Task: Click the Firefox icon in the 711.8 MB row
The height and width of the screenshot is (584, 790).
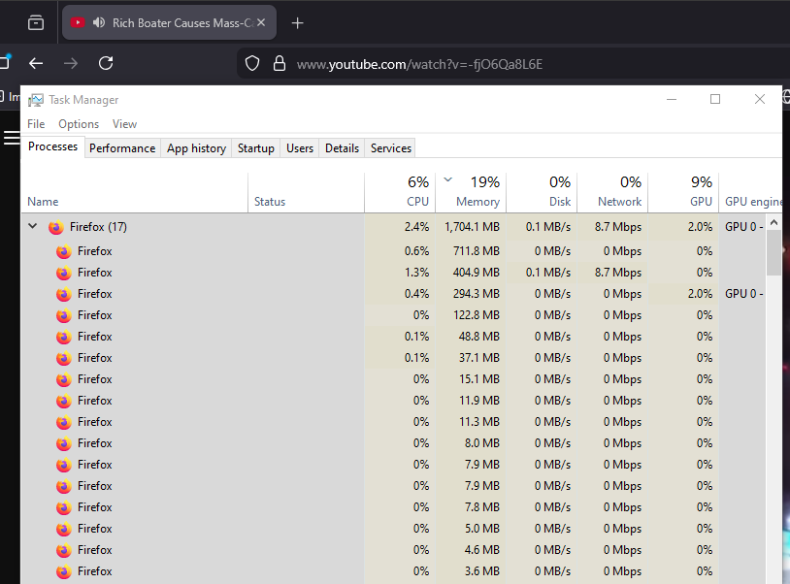Action: click(63, 251)
